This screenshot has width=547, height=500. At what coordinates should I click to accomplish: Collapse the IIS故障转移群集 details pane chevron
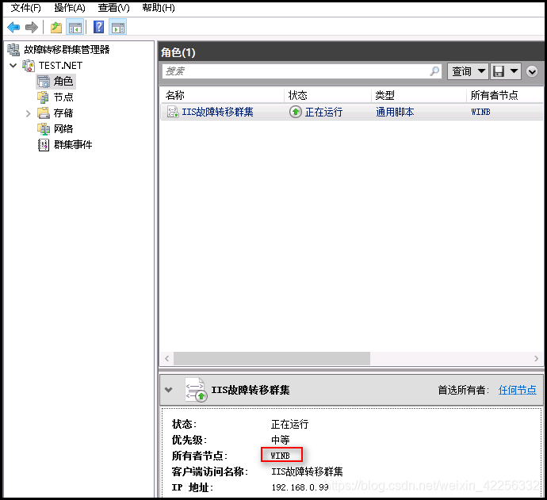(169, 390)
